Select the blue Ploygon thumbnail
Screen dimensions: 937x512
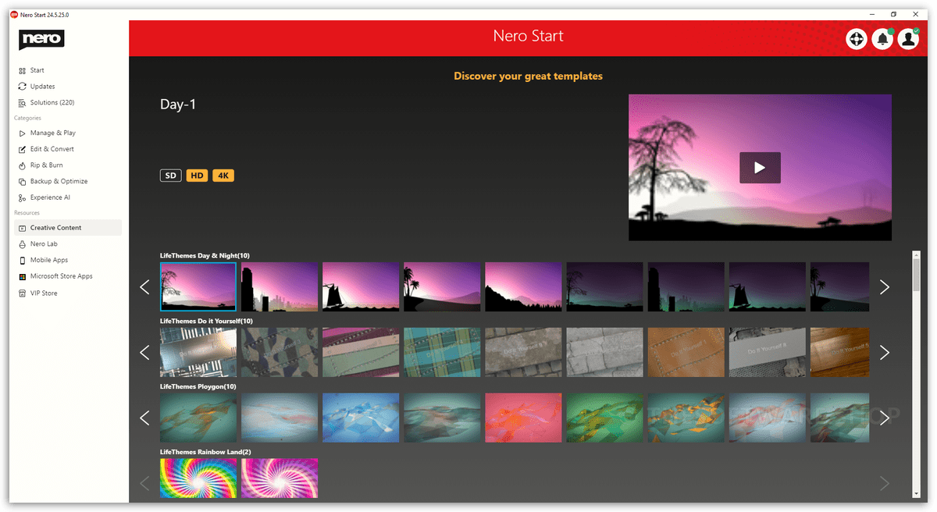[361, 418]
